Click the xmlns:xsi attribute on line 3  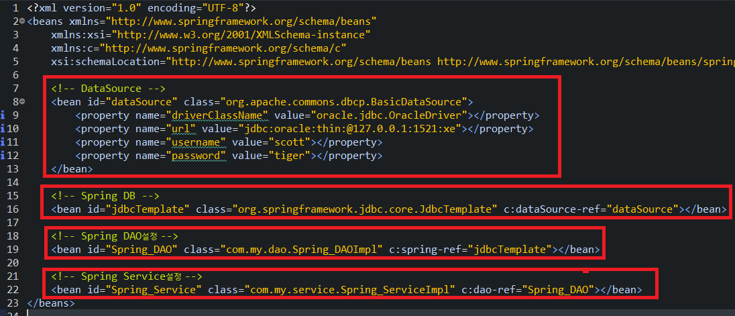click(211, 35)
